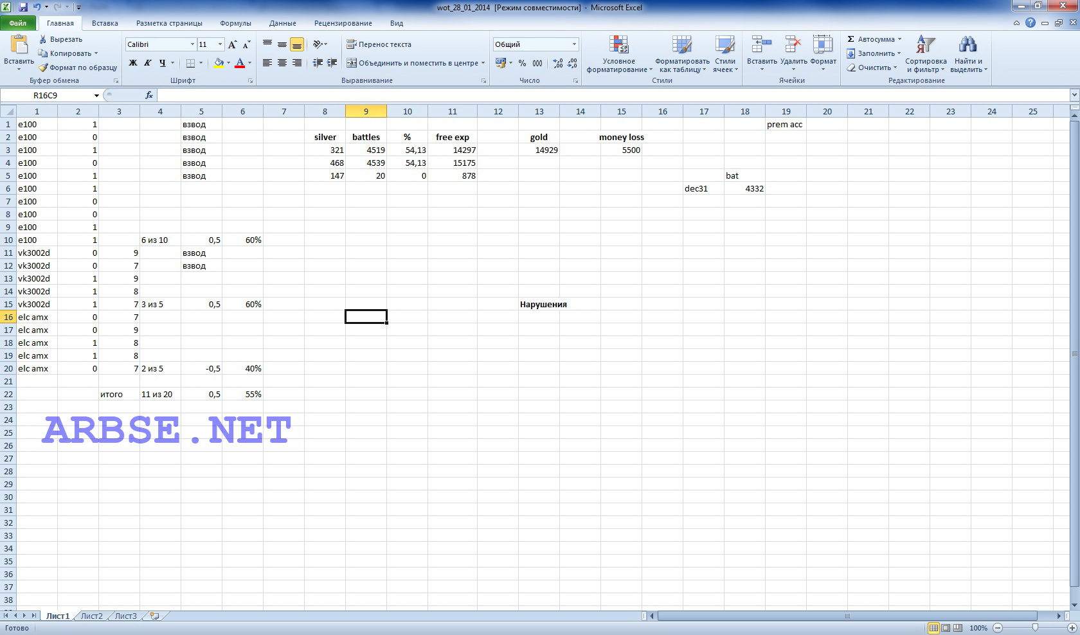Switch to the Данные tab
Viewport: 1080px width, 635px height.
tap(283, 23)
